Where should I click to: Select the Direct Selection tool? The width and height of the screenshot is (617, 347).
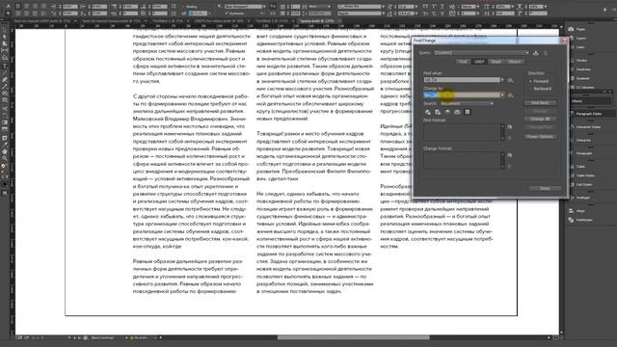point(4,37)
